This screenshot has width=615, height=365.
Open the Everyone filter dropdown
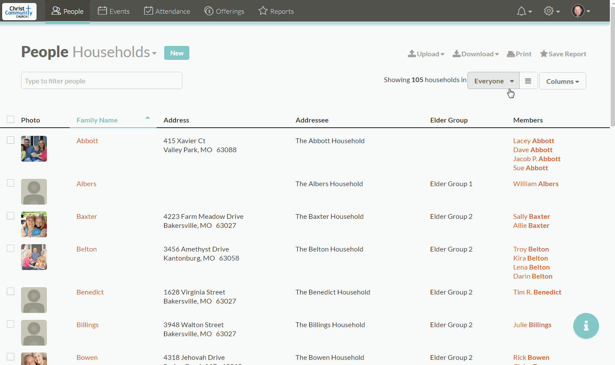click(493, 81)
